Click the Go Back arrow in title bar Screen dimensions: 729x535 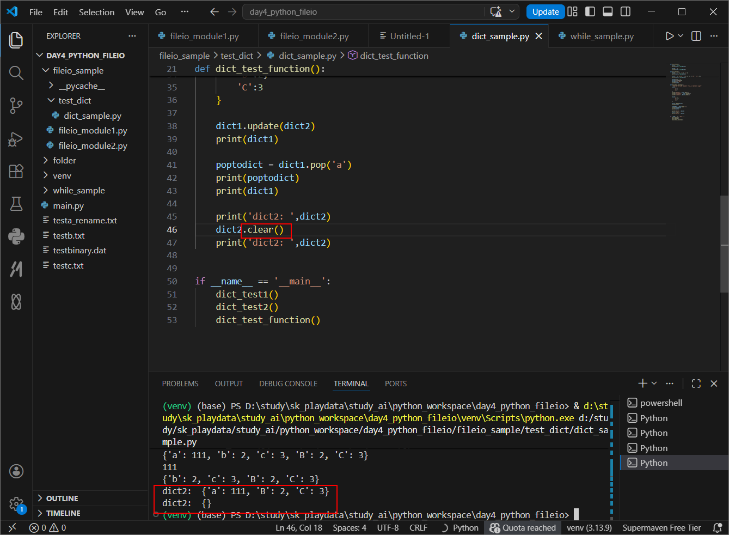point(215,11)
